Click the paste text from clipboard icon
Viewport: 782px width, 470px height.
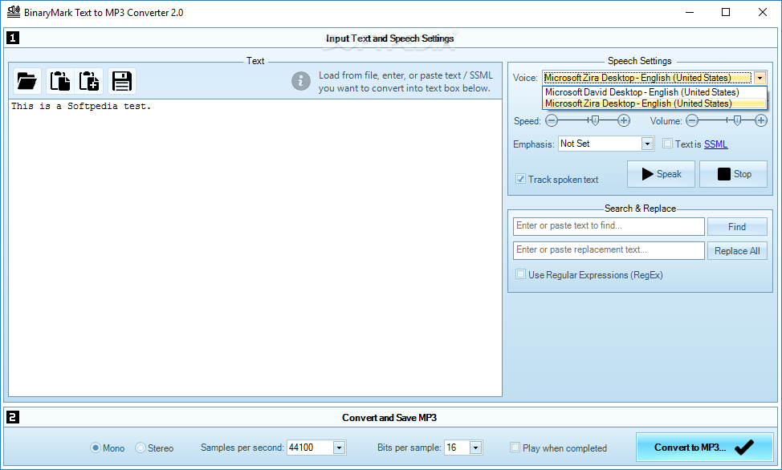click(x=60, y=81)
